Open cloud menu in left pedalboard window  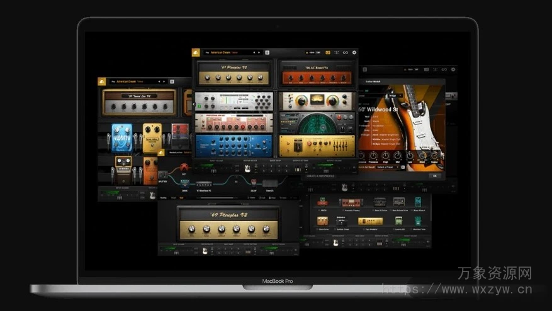[x=102, y=82]
